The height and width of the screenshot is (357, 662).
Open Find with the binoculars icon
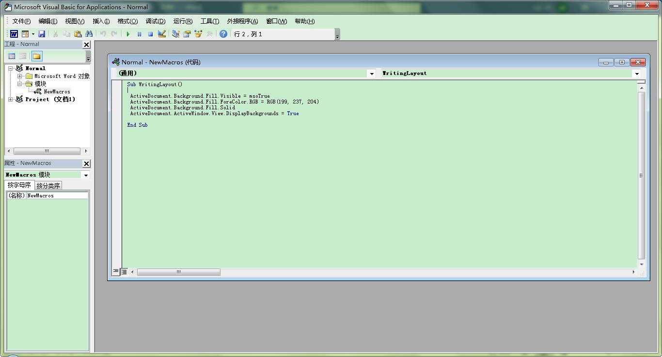tap(89, 34)
